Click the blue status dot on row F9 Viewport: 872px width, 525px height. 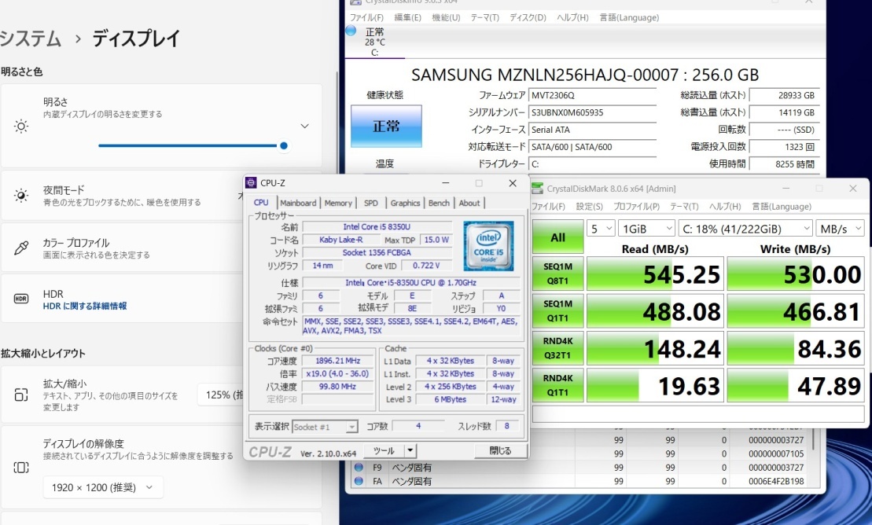359,467
